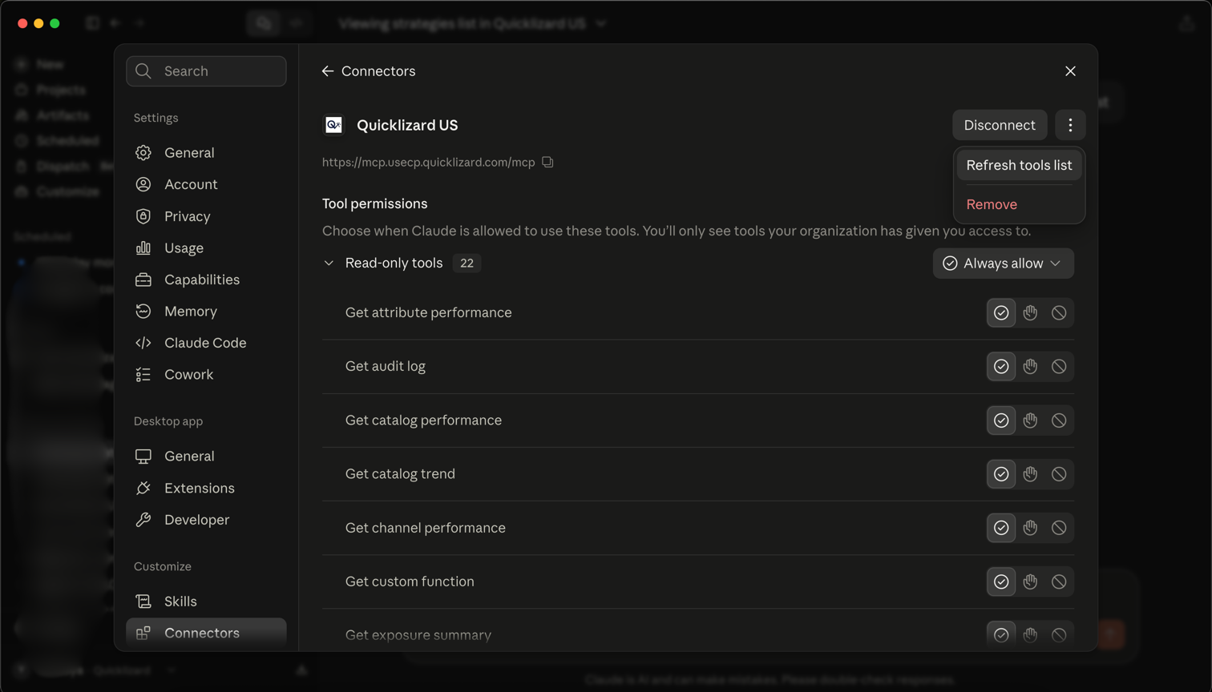The width and height of the screenshot is (1212, 692).
Task: Open Cowork settings
Action: pyautogui.click(x=206, y=374)
